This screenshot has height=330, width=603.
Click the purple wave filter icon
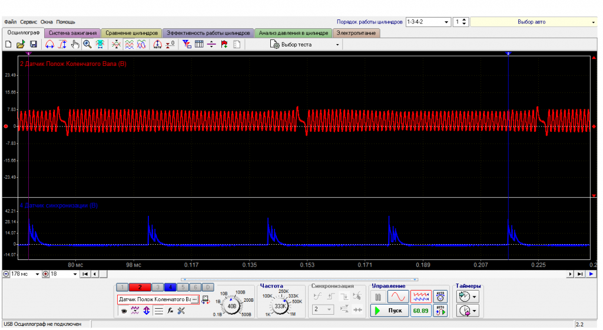(x=135, y=311)
